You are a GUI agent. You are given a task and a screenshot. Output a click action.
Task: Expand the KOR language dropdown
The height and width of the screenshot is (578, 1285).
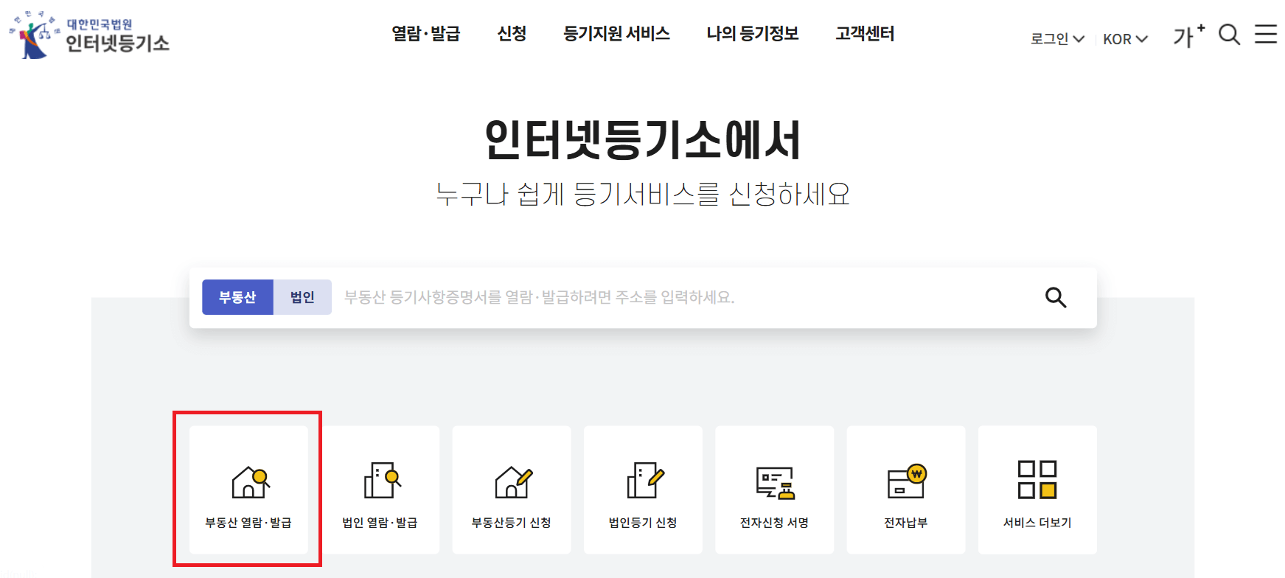1125,39
